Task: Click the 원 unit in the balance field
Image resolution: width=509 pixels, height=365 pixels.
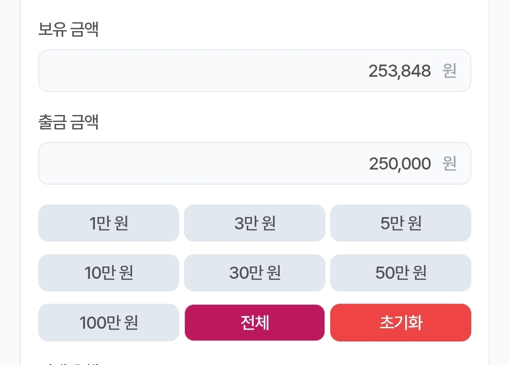Action: pyautogui.click(x=450, y=71)
